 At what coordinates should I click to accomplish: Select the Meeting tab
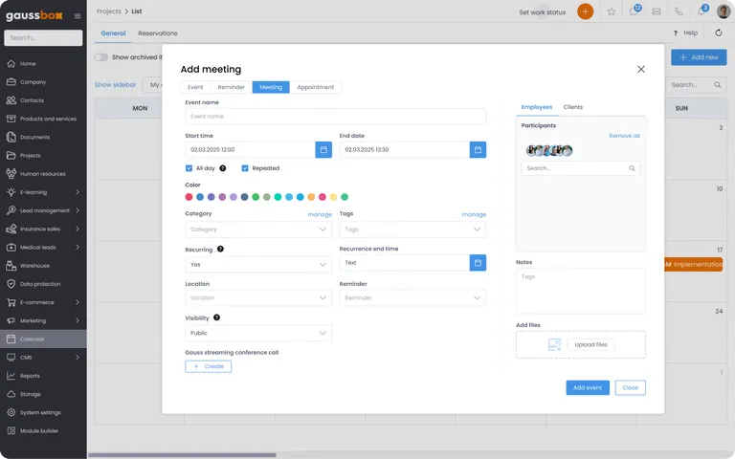pos(271,87)
